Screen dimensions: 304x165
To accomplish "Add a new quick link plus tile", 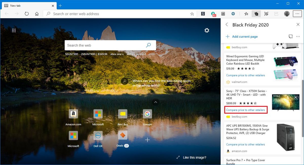I will point(147,140).
